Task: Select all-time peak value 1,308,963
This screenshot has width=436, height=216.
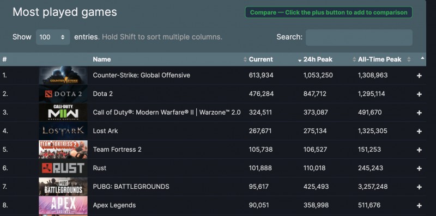Action: click(373, 75)
